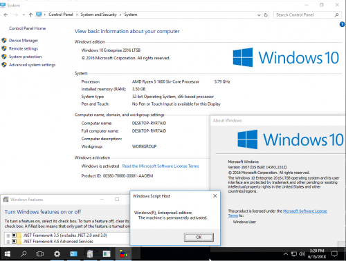Open Advanced system settings

(x=32, y=65)
